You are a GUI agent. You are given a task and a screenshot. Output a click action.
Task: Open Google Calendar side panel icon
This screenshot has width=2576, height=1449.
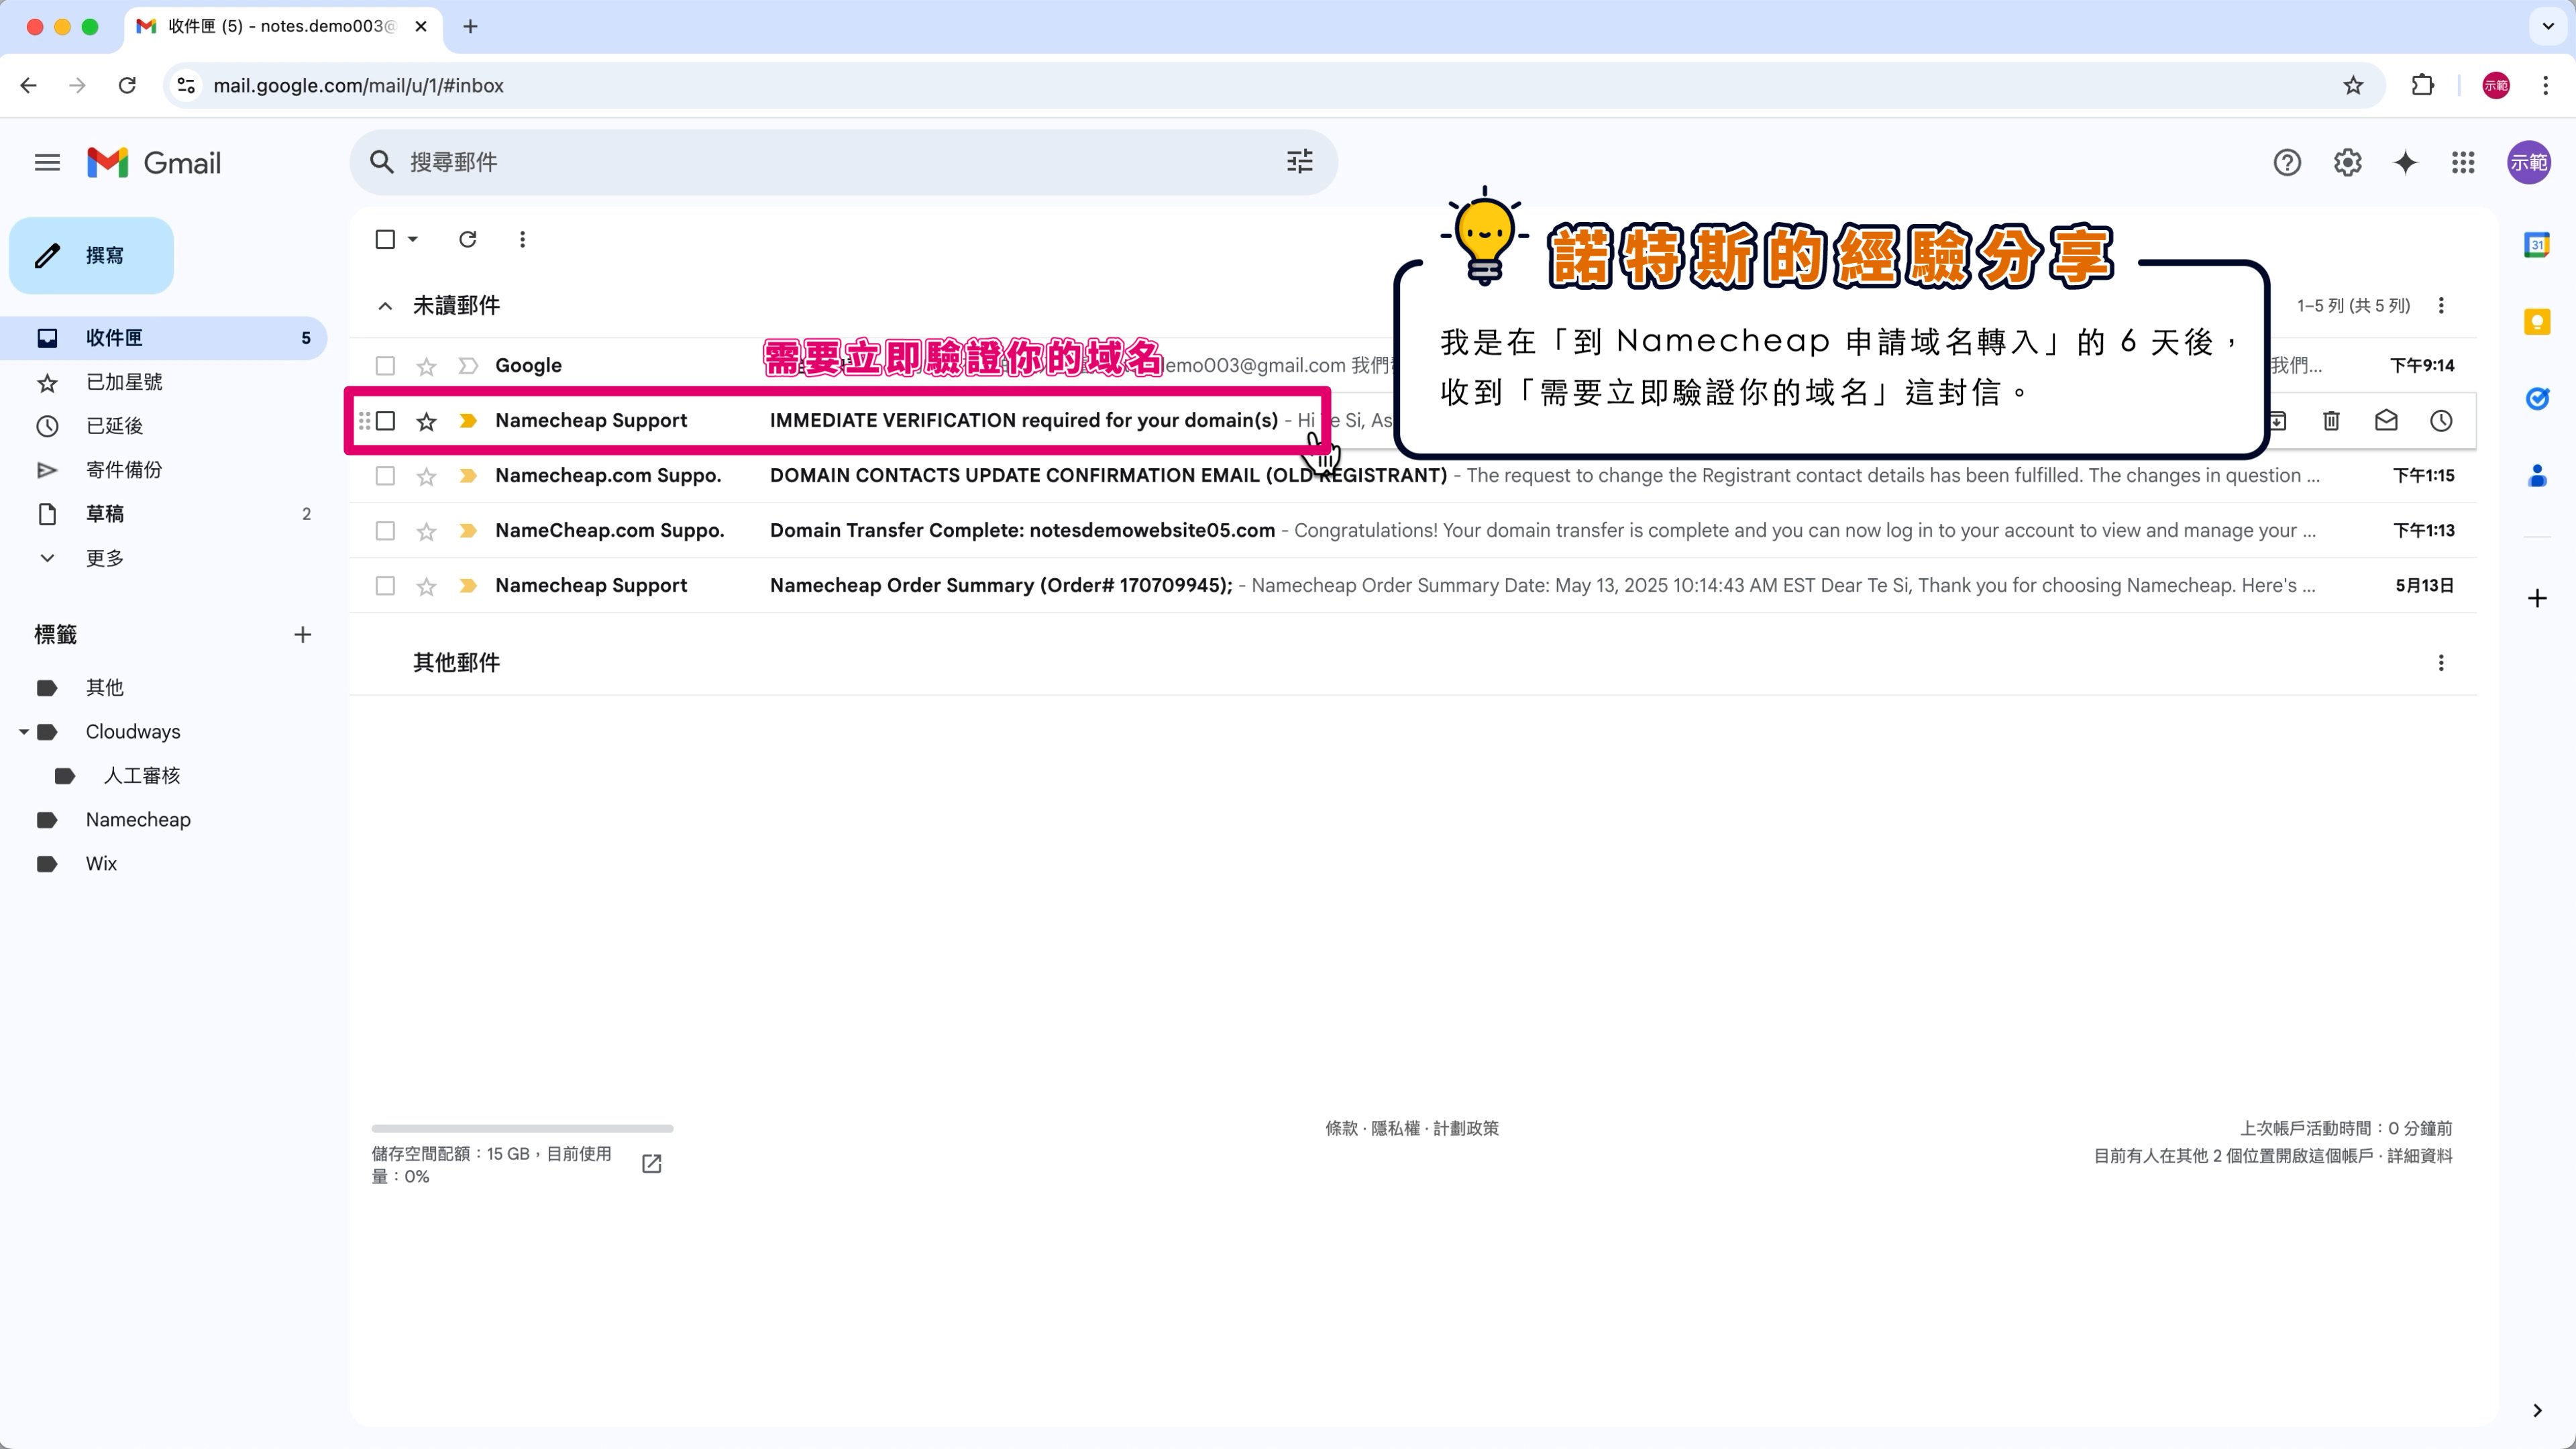coord(2537,245)
